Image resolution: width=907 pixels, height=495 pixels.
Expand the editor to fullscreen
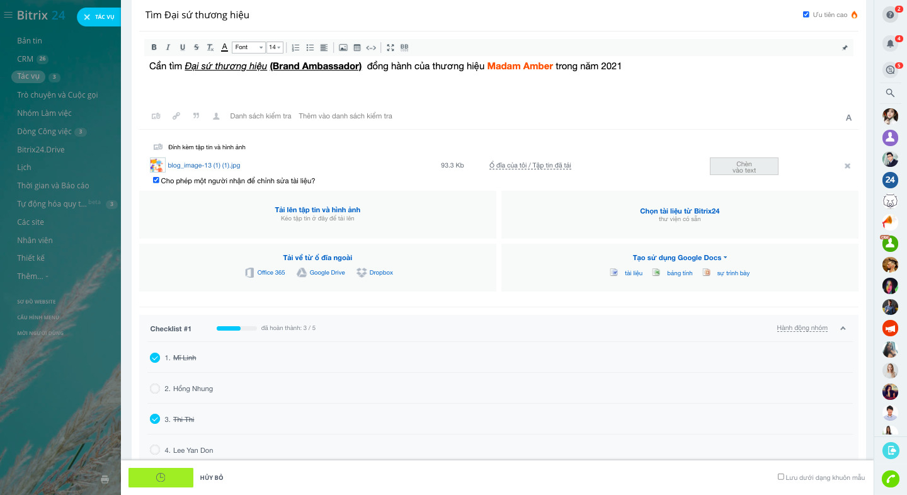click(x=391, y=47)
